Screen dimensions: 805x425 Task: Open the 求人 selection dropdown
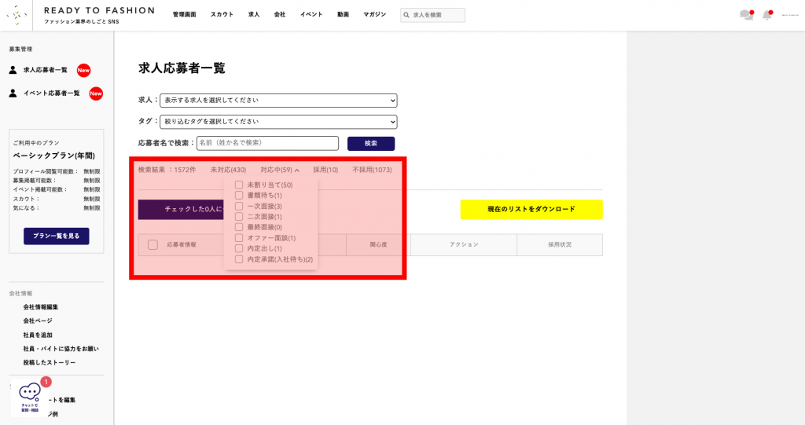point(278,101)
